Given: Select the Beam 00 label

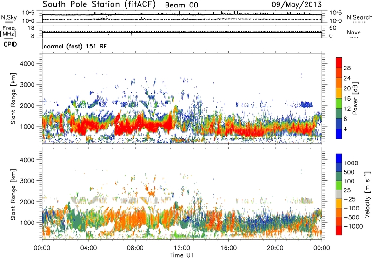Looking at the screenshot, I should [x=181, y=5].
